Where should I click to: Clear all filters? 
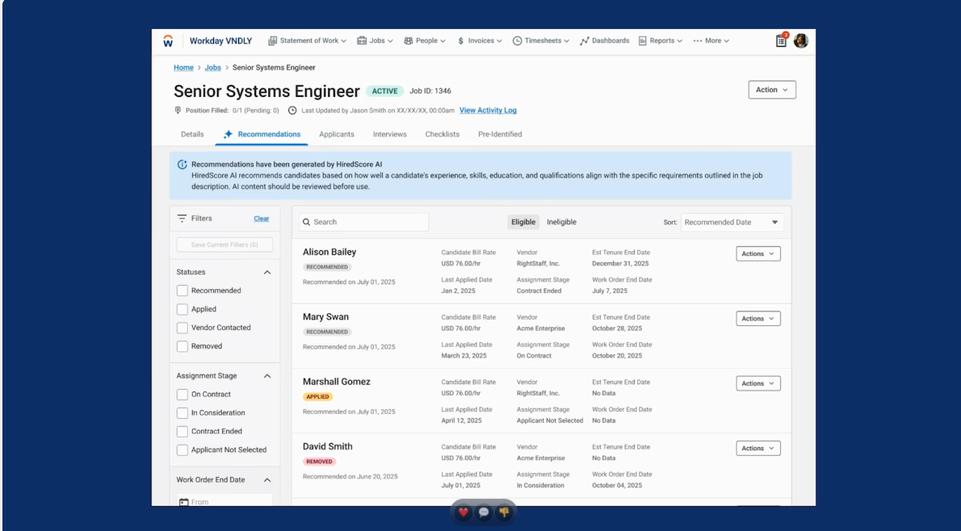(x=261, y=219)
